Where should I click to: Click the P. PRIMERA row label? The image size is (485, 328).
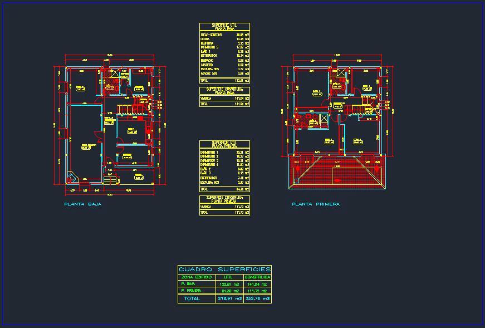click(x=190, y=291)
